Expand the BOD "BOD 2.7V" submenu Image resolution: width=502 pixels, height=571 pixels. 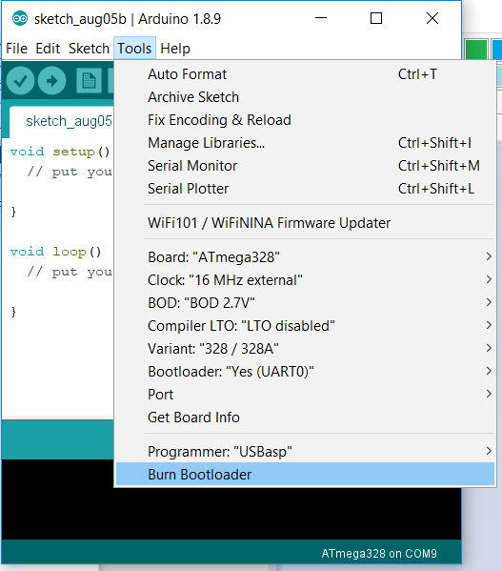pyautogui.click(x=305, y=303)
